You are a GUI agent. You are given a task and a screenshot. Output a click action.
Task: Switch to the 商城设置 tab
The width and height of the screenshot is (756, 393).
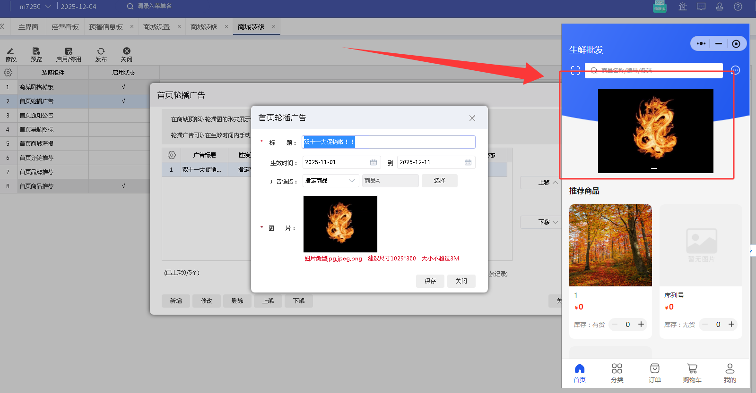(x=156, y=27)
